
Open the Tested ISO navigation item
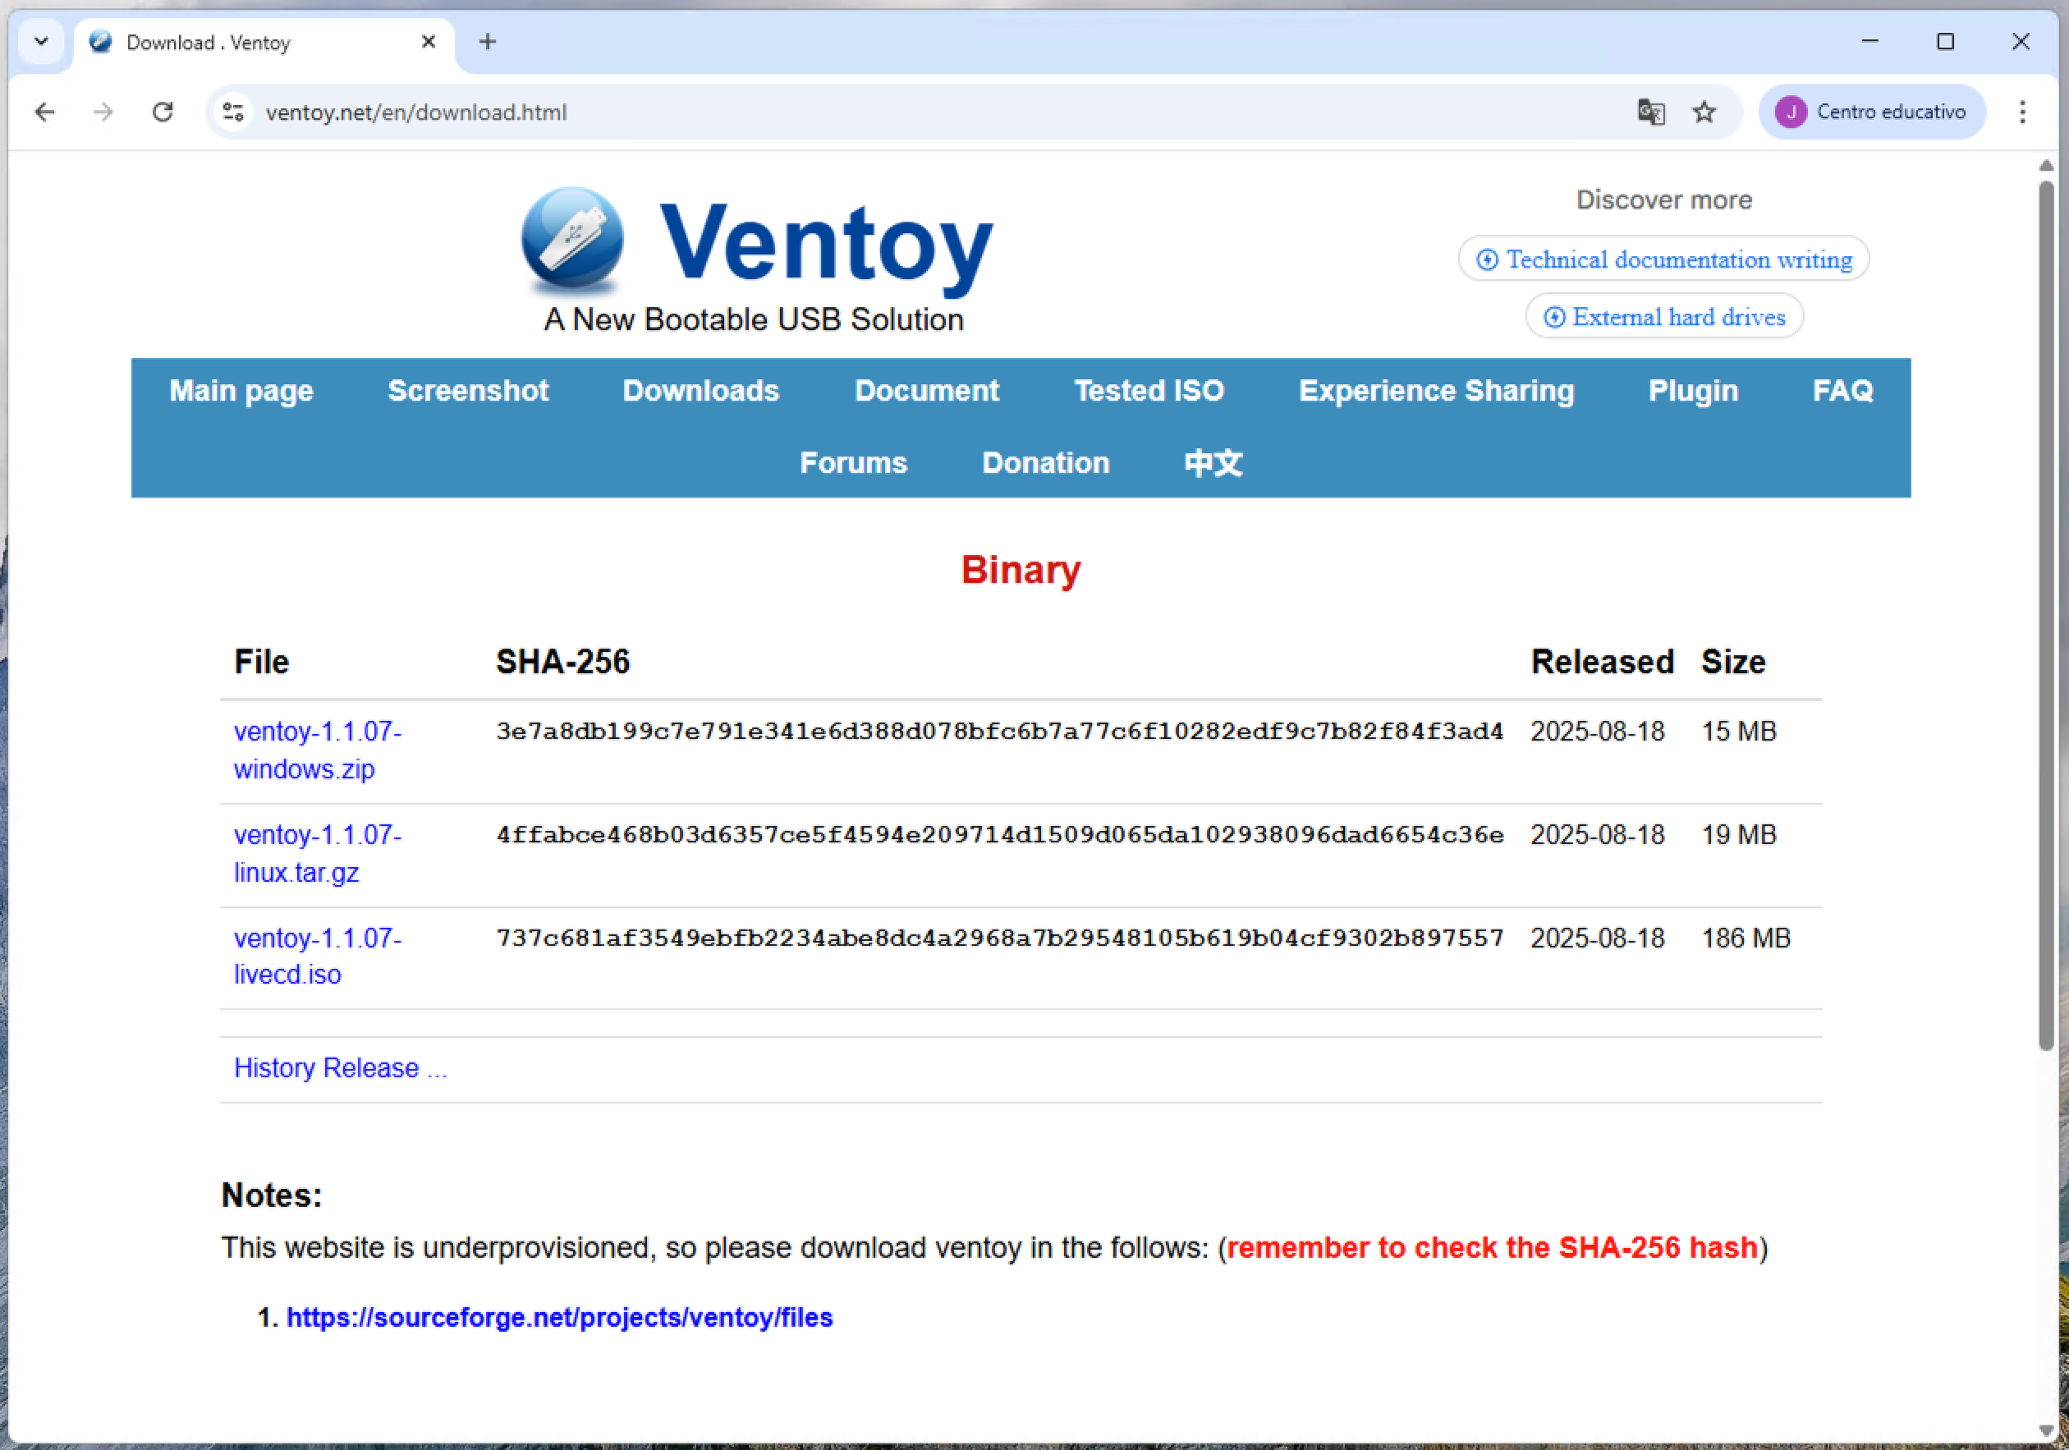pos(1149,390)
